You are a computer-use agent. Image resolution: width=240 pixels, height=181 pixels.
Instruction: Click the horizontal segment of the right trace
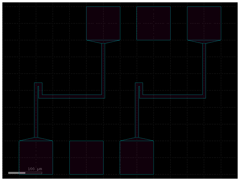pyautogui.click(x=172, y=96)
